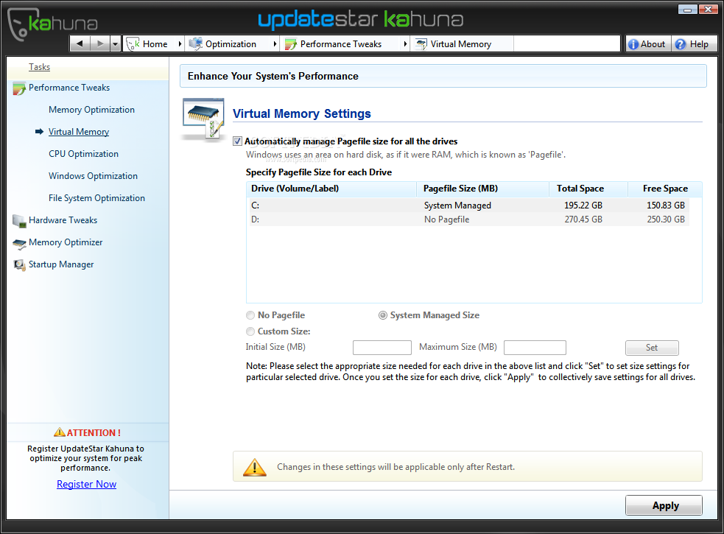Open Virtual Memory in sidebar

[79, 132]
